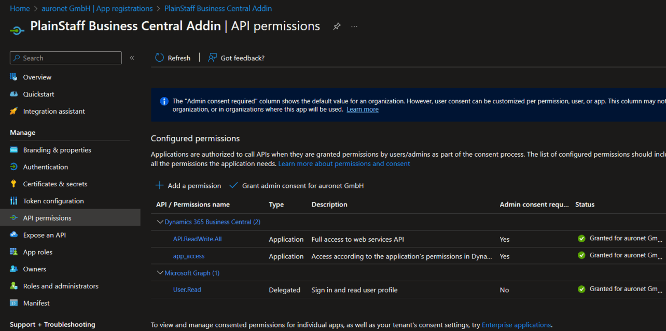Image resolution: width=666 pixels, height=331 pixels.
Task: Grant admin consent for auronet GmbH
Action: pos(296,185)
